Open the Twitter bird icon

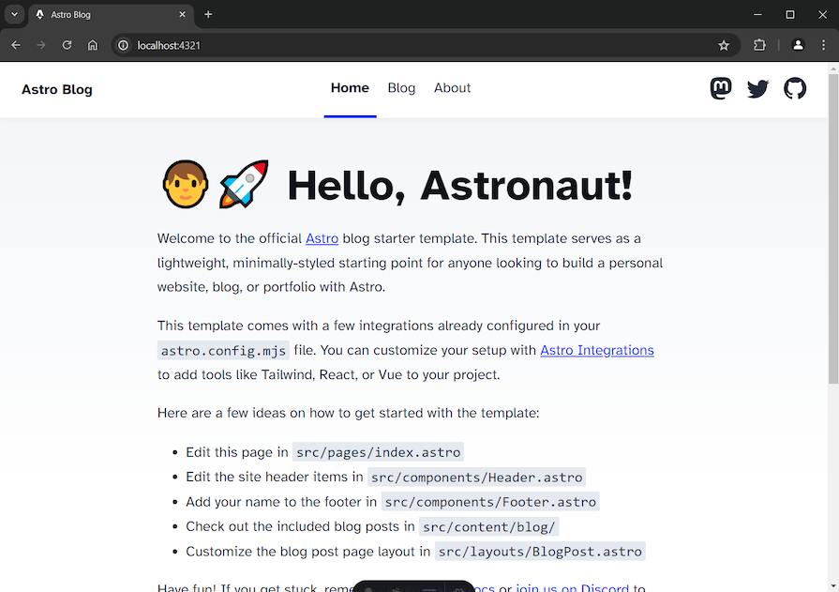[x=757, y=88]
